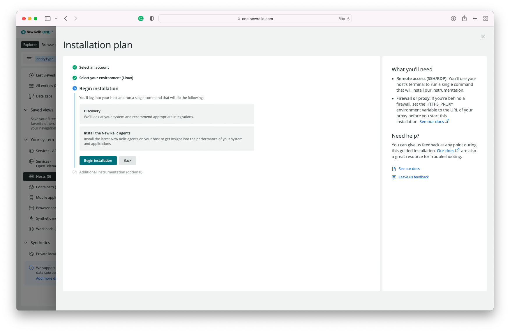Show tab overview grid icon
510x332 pixels.
486,19
